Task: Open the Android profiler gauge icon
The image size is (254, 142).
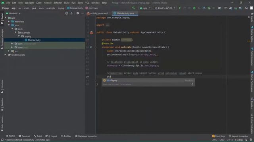Action: [x=204, y=8]
